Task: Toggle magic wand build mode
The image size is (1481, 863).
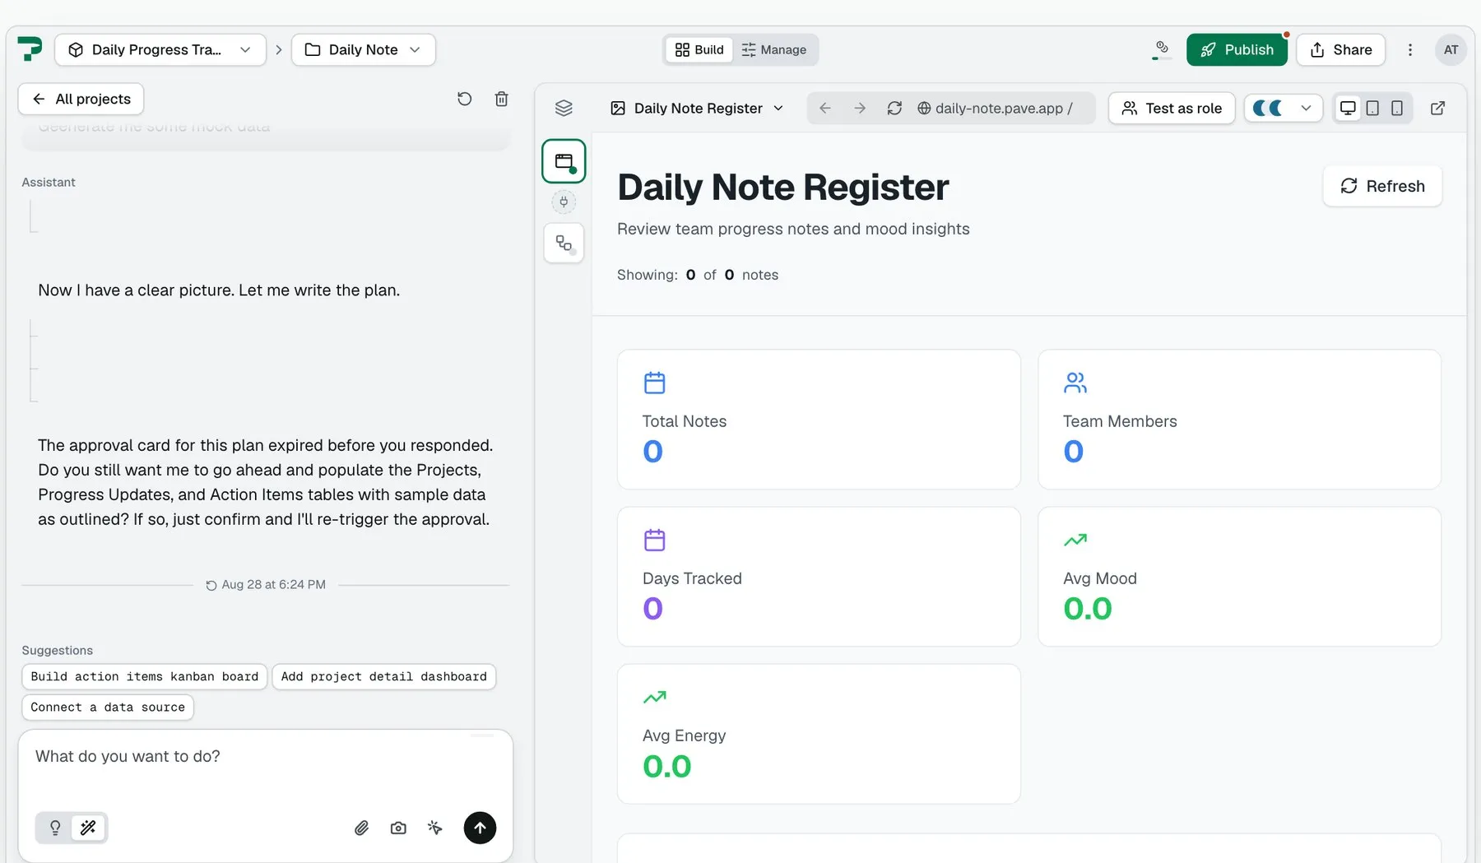Action: 88,828
